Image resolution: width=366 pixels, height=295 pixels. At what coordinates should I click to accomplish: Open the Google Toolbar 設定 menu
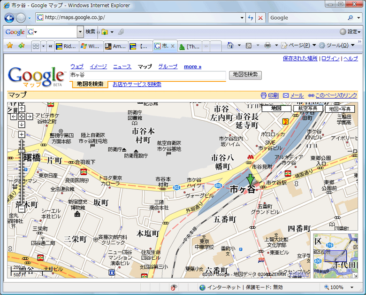click(350, 32)
